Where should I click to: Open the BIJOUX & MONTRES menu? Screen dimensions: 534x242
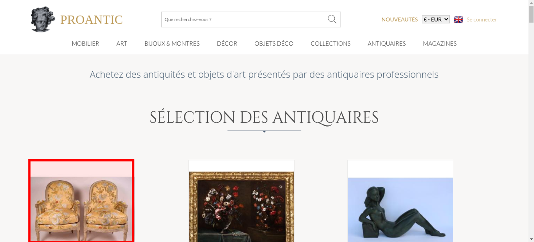(x=172, y=43)
